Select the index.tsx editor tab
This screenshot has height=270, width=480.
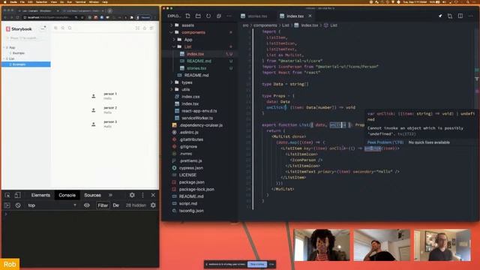[295, 16]
